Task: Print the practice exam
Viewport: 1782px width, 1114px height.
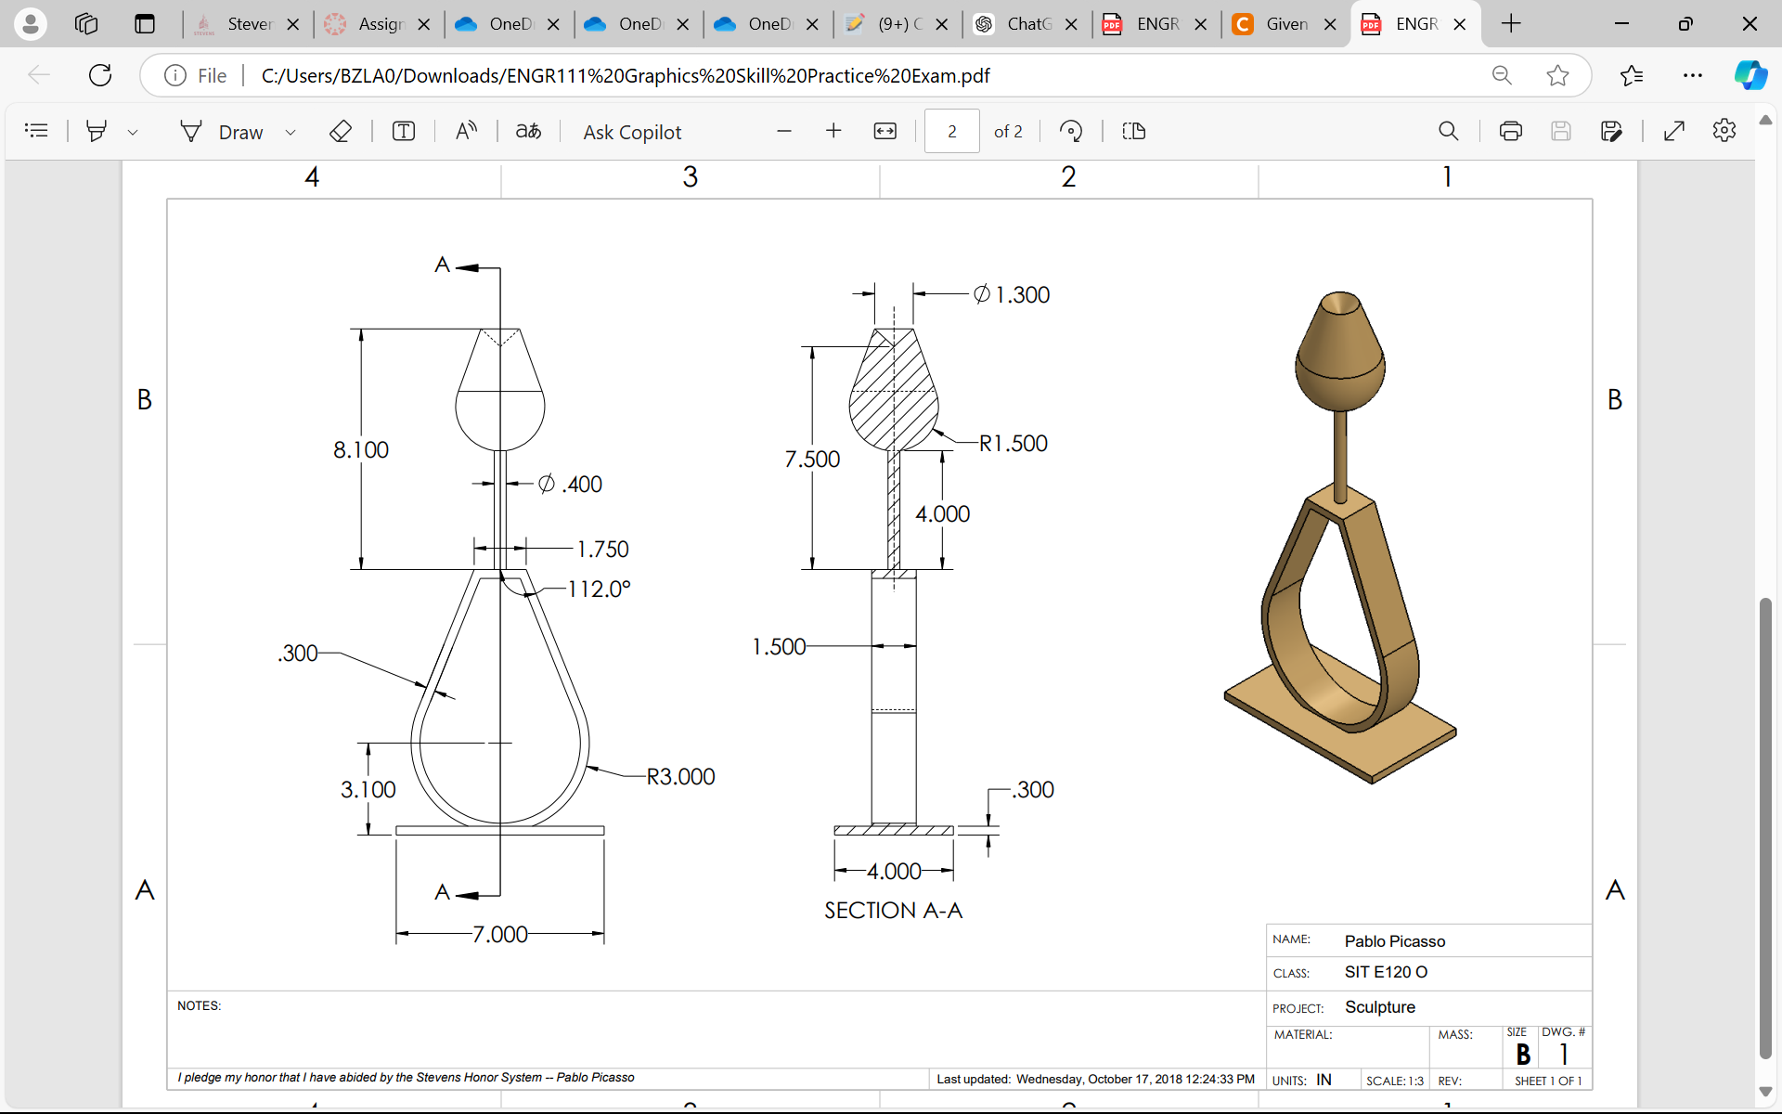Action: pyautogui.click(x=1510, y=131)
